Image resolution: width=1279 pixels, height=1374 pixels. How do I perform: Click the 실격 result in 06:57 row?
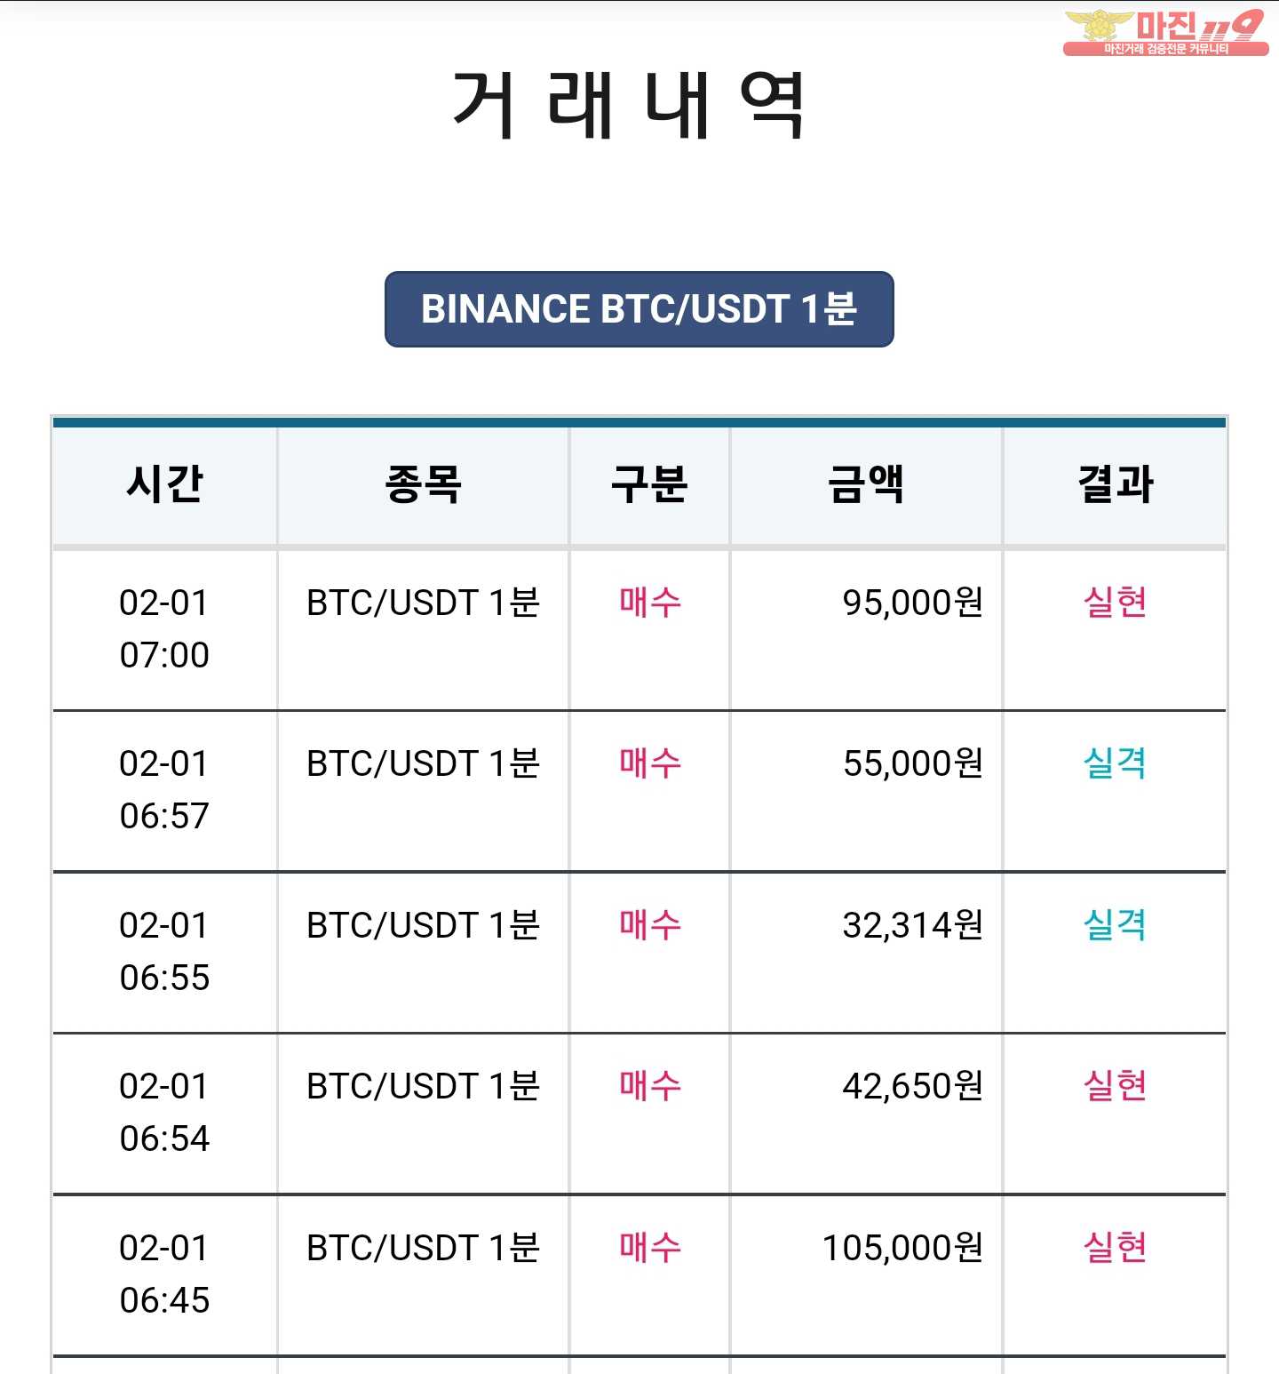(1115, 763)
